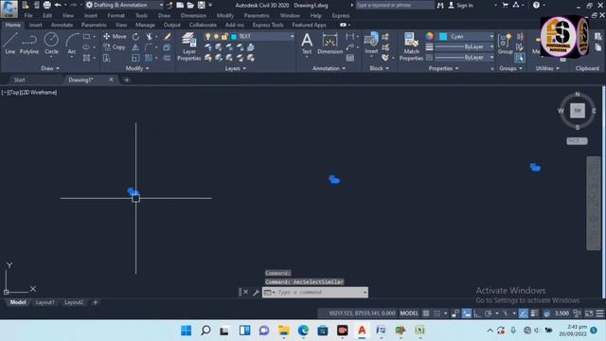Select the Line draw tool
The width and height of the screenshot is (606, 341).
10,44
